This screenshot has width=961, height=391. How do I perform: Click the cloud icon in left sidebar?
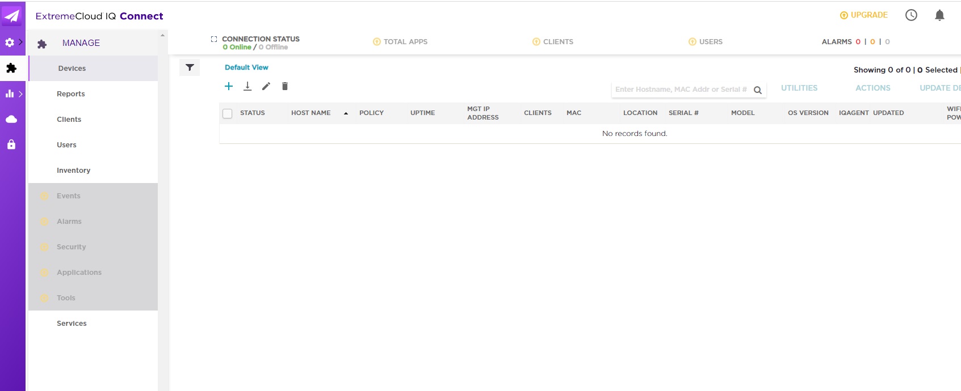(11, 119)
